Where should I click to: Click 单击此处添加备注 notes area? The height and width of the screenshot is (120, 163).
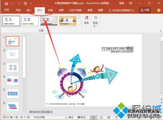pos(41,112)
